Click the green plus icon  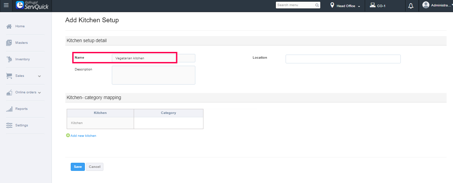point(68,135)
